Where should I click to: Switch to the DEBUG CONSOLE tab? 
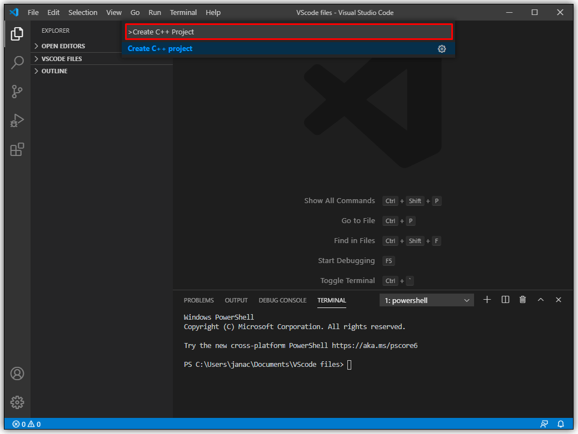282,300
